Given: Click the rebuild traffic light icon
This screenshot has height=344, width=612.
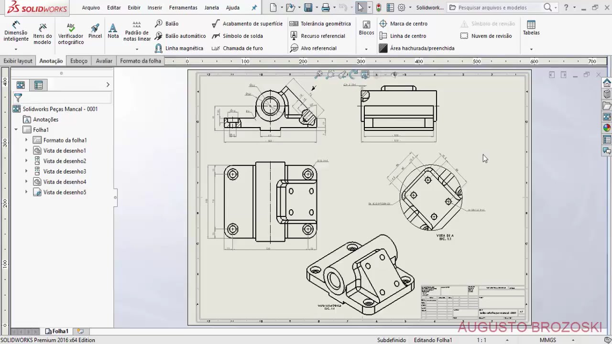Looking at the screenshot, I should click(379, 8).
